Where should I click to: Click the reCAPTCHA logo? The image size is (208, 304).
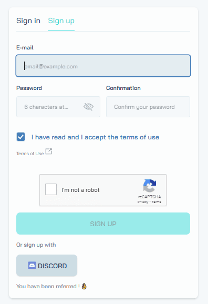click(150, 186)
